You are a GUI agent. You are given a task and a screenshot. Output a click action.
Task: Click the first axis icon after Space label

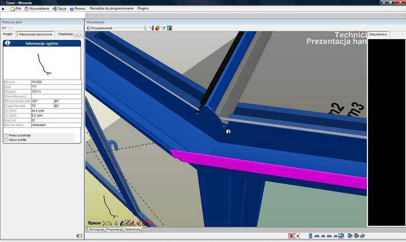pyautogui.click(x=105, y=223)
